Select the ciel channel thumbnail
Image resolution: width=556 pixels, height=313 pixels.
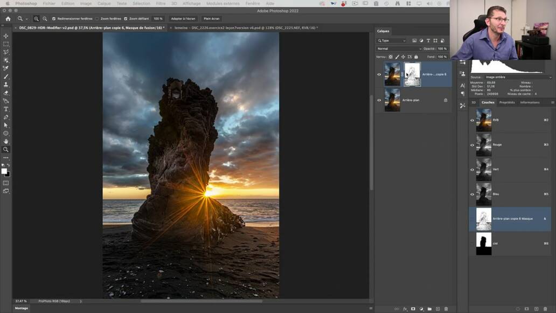(483, 243)
